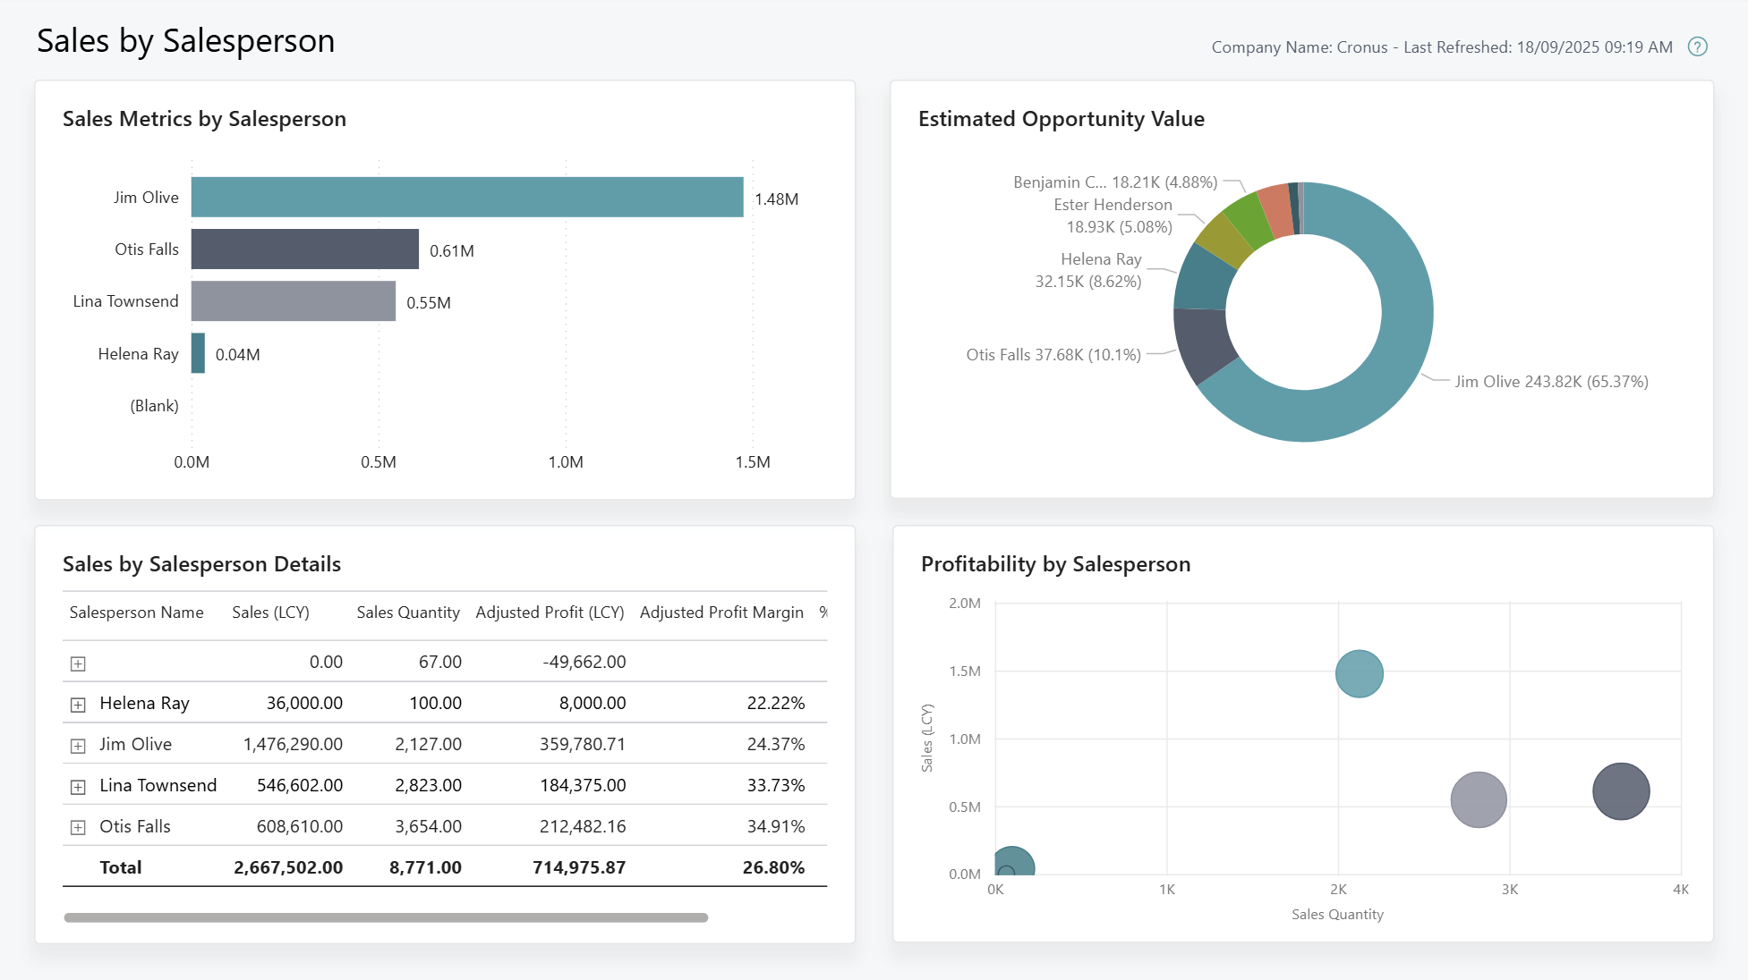1748x980 pixels.
Task: Expand the Helena Ray table row
Action: [79, 703]
